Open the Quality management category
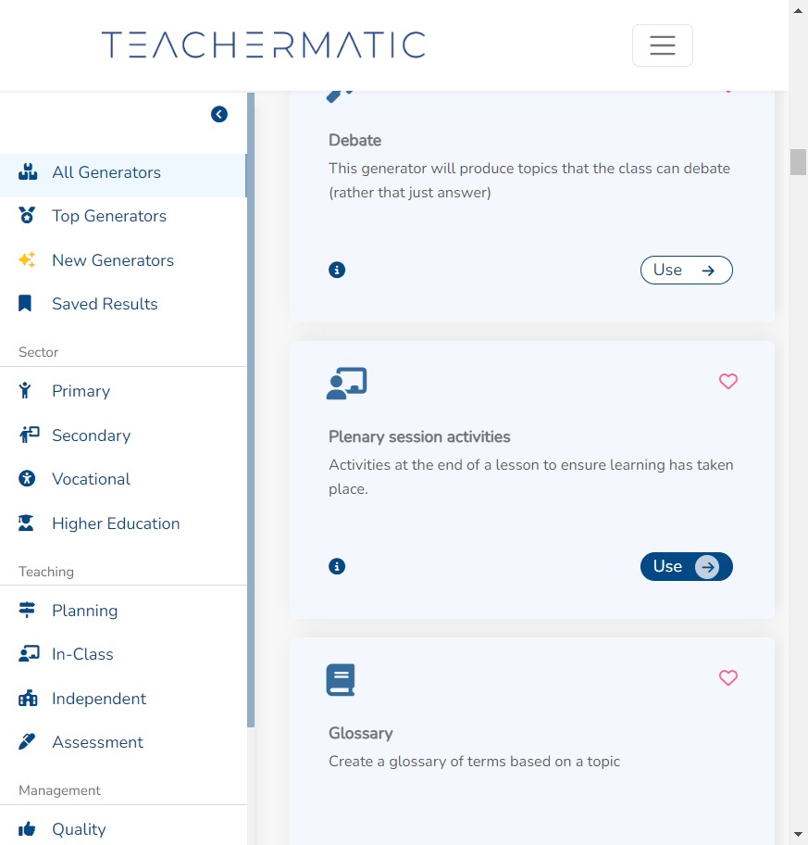 coord(79,829)
